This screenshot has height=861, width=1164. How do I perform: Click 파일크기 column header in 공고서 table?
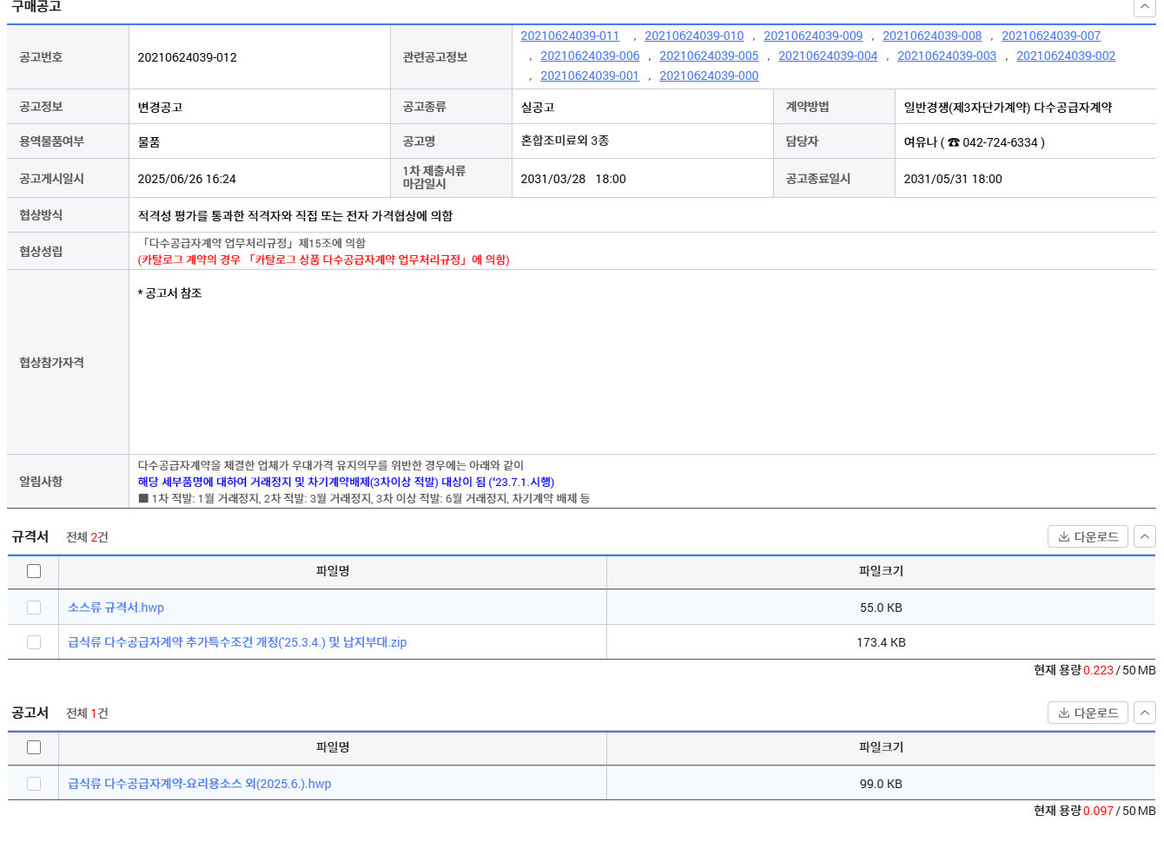(880, 747)
